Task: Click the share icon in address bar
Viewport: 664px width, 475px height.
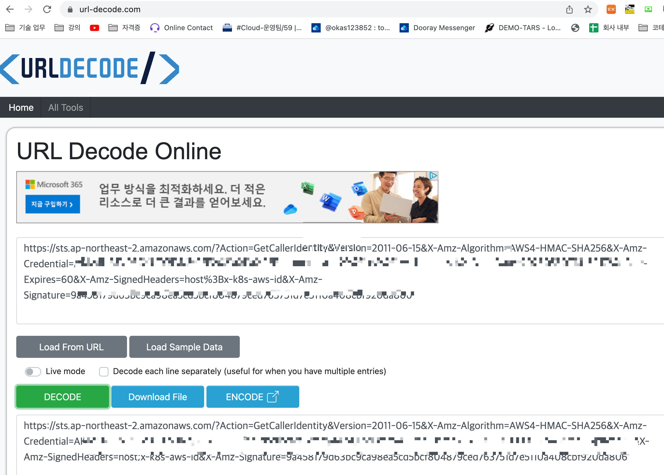Action: click(x=569, y=9)
